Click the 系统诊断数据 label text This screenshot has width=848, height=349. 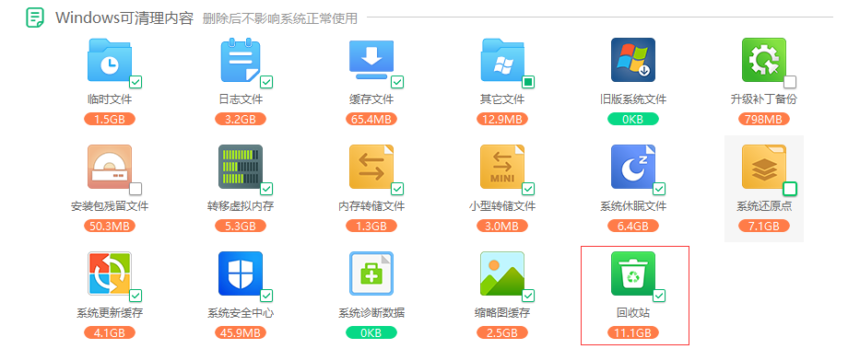pos(371,313)
